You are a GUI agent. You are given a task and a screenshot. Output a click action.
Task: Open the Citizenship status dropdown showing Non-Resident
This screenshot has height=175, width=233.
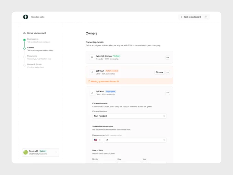coord(129,116)
